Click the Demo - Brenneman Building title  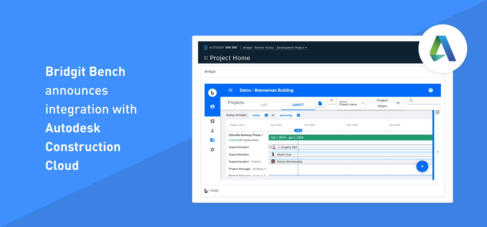(x=267, y=90)
